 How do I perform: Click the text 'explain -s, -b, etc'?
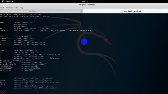coord(23,84)
